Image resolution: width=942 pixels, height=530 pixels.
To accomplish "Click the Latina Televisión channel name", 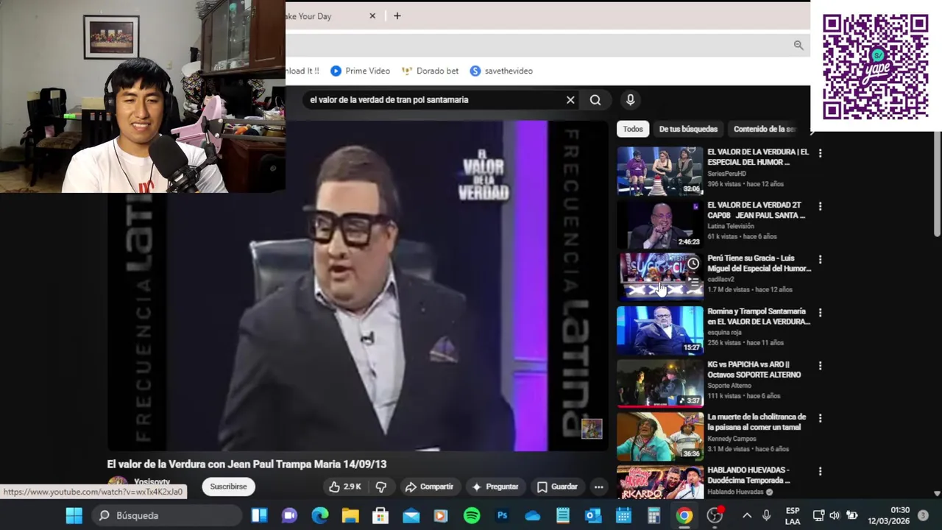I will coord(731,227).
